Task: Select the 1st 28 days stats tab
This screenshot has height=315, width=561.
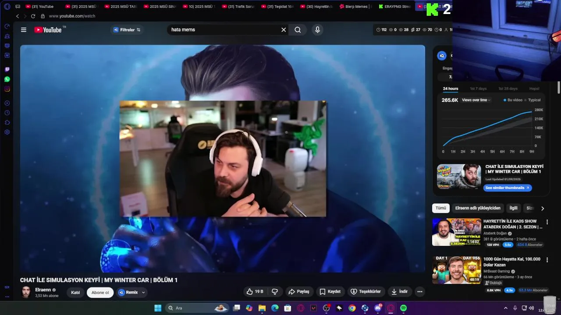Action: [508, 88]
